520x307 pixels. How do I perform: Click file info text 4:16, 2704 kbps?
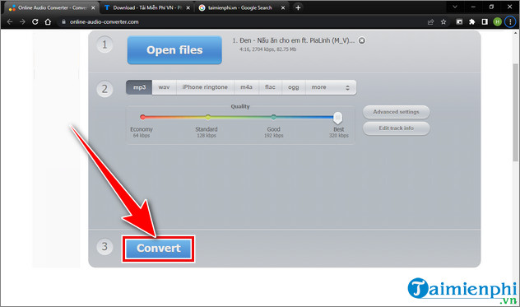268,49
